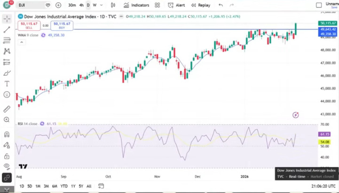Click the chart title ellipsis toggle
The width and height of the screenshot is (339, 193).
tap(121, 16)
